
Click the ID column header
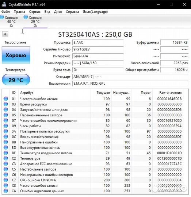14,93
